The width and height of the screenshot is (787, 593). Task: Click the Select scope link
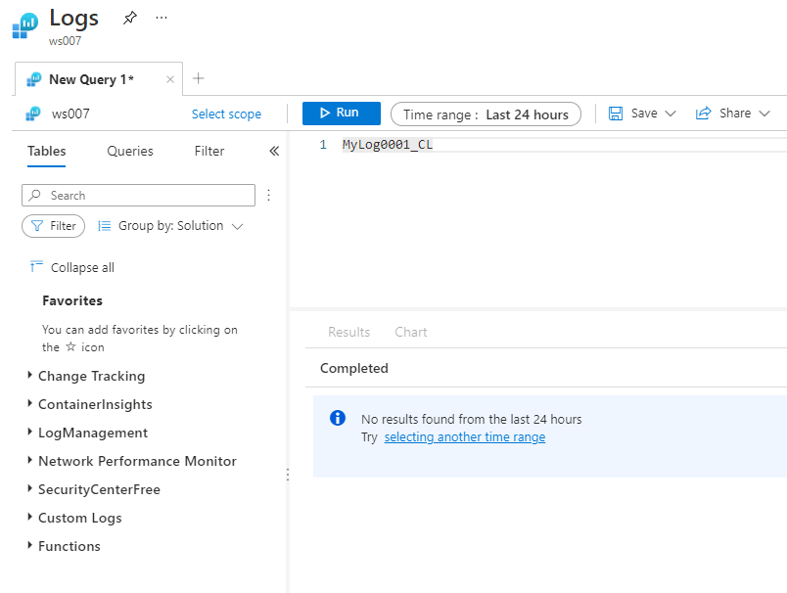226,114
